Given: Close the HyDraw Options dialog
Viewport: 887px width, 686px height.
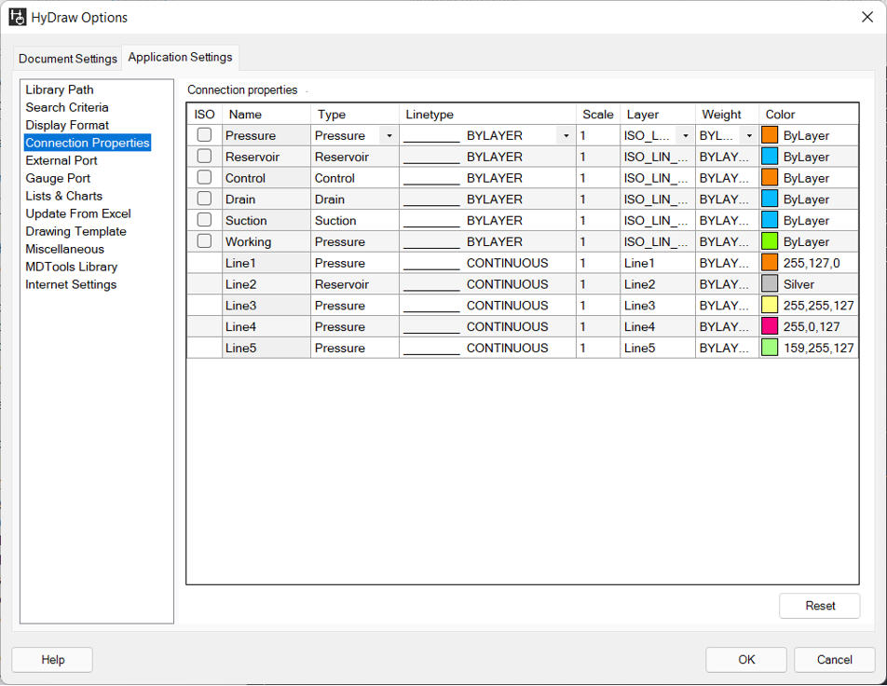Looking at the screenshot, I should tap(867, 17).
